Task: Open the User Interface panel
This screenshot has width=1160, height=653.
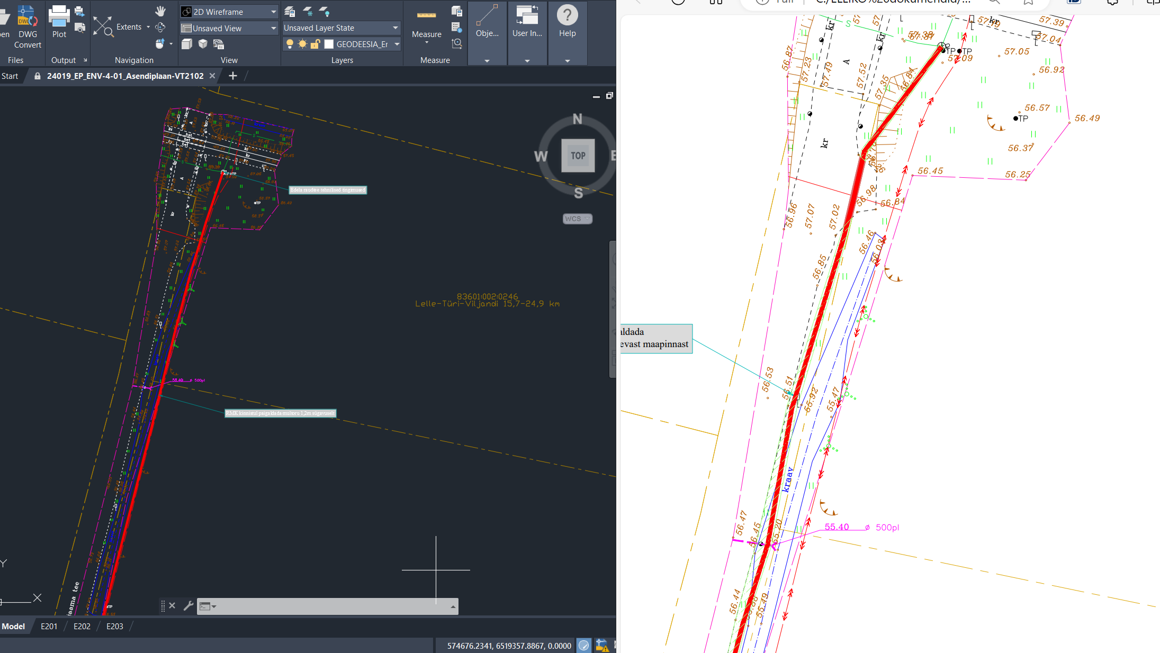Action: [527, 15]
